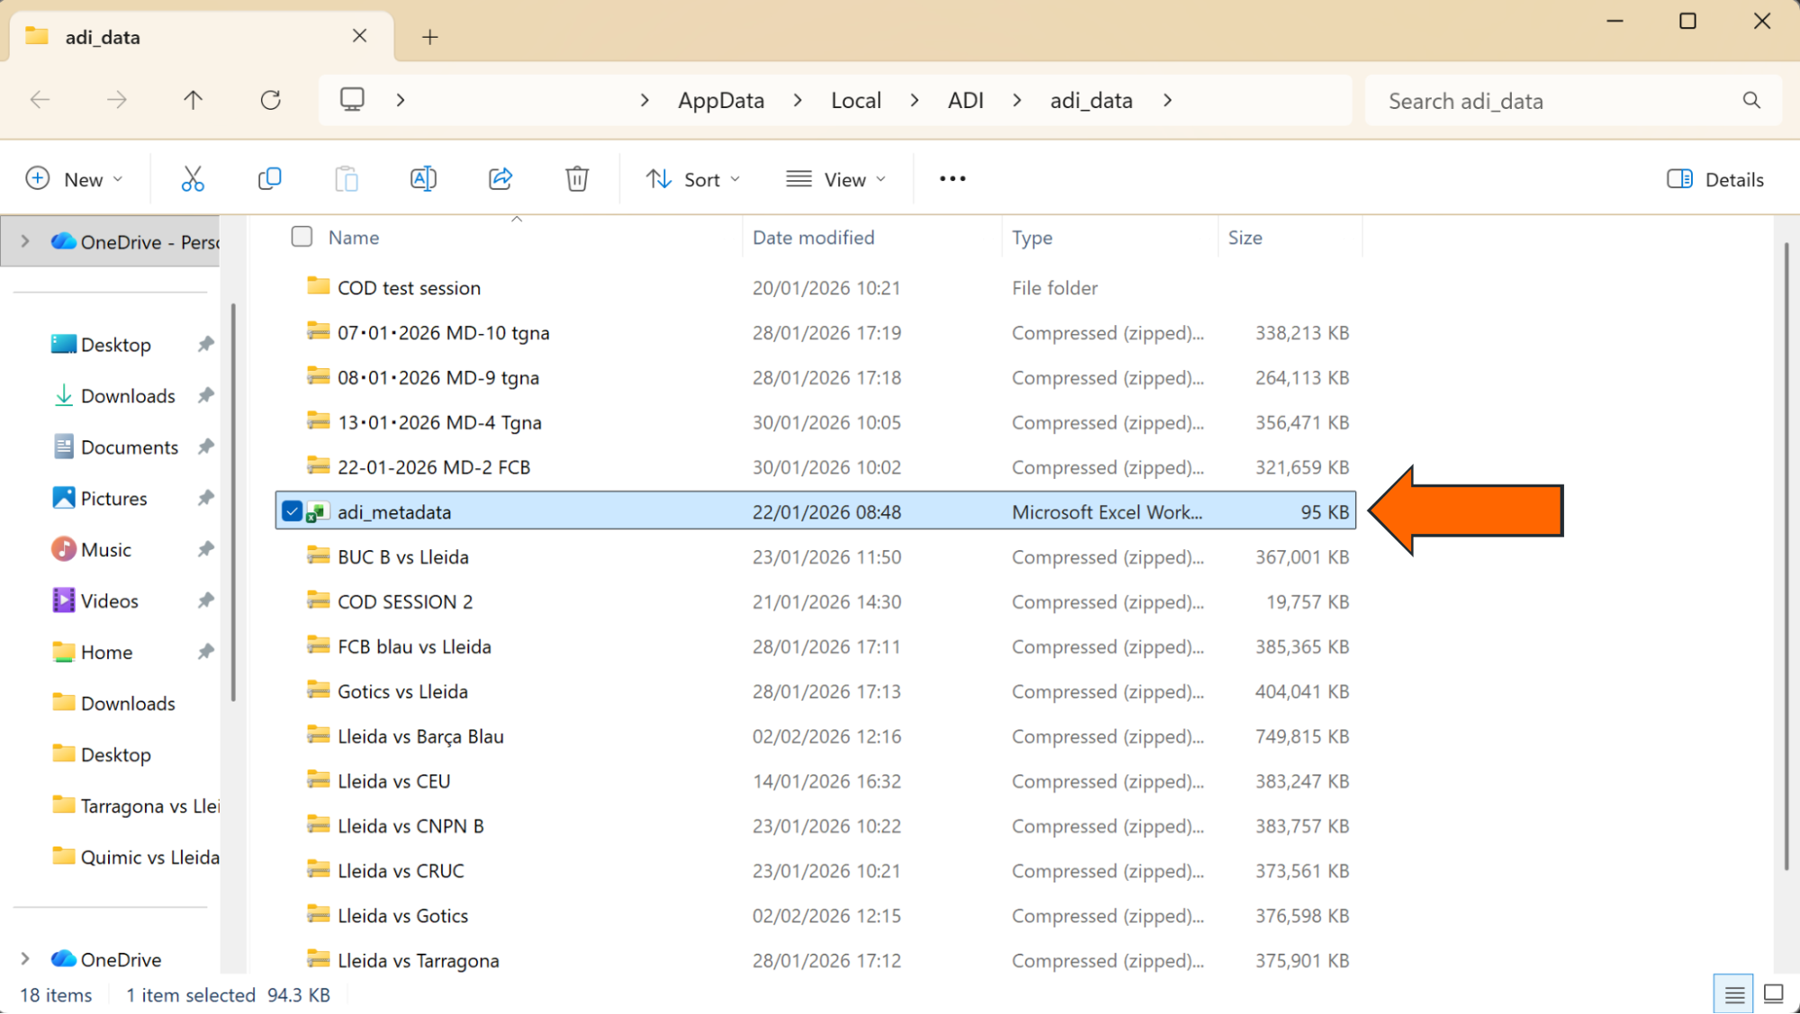This screenshot has width=1800, height=1014.
Task: Click the Rename icon
Action: [423, 179]
